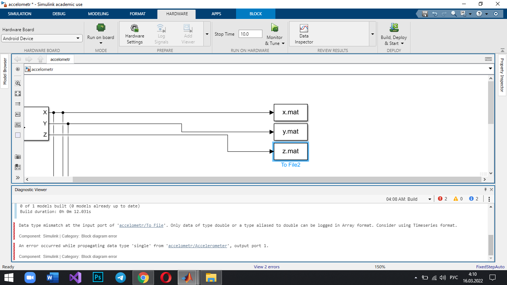507x285 pixels.
Task: Open the DEBUG ribbon tab
Action: tap(59, 14)
